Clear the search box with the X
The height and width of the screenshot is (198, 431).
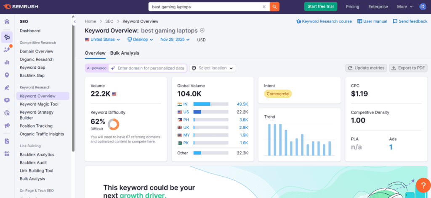click(x=264, y=7)
